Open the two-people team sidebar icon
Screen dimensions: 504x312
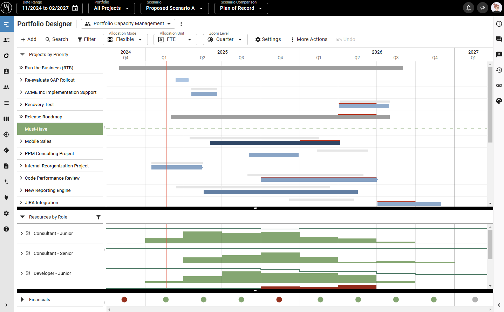coord(6,87)
